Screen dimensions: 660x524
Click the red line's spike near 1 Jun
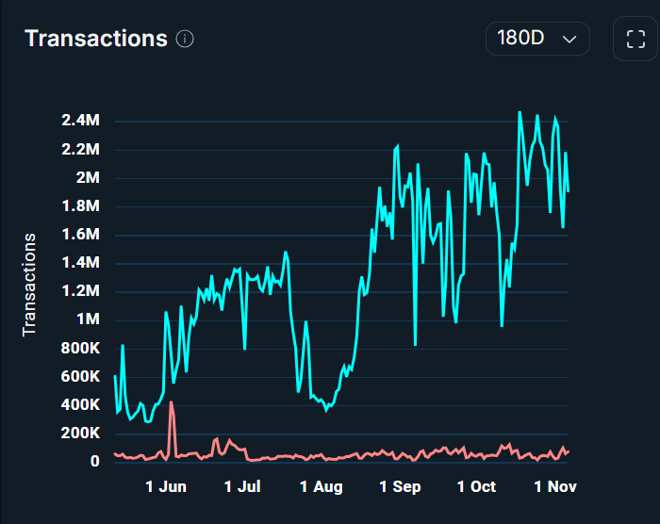click(x=172, y=402)
